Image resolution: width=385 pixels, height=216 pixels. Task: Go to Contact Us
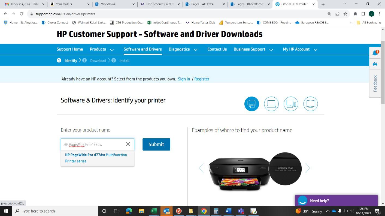pyautogui.click(x=217, y=49)
